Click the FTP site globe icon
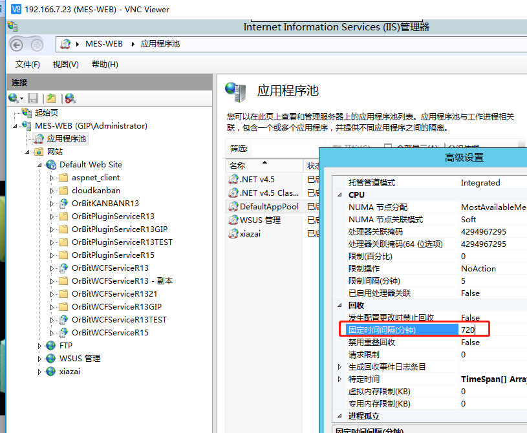Viewport: 527px width, 433px height. coord(50,345)
